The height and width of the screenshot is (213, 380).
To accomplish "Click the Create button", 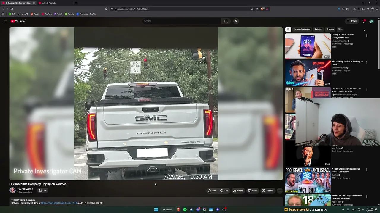I will click(x=352, y=21).
